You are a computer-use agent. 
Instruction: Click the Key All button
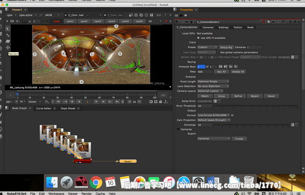click(221, 71)
